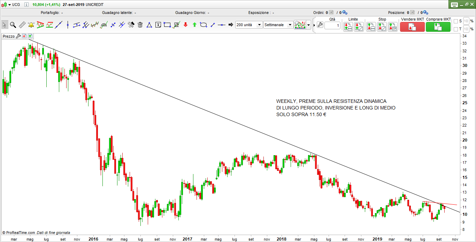
Task: Click the trash bin delete-objects icon
Action: 140,25
